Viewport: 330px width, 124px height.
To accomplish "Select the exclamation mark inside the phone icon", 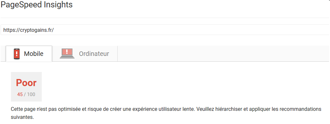I will pos(17,53).
